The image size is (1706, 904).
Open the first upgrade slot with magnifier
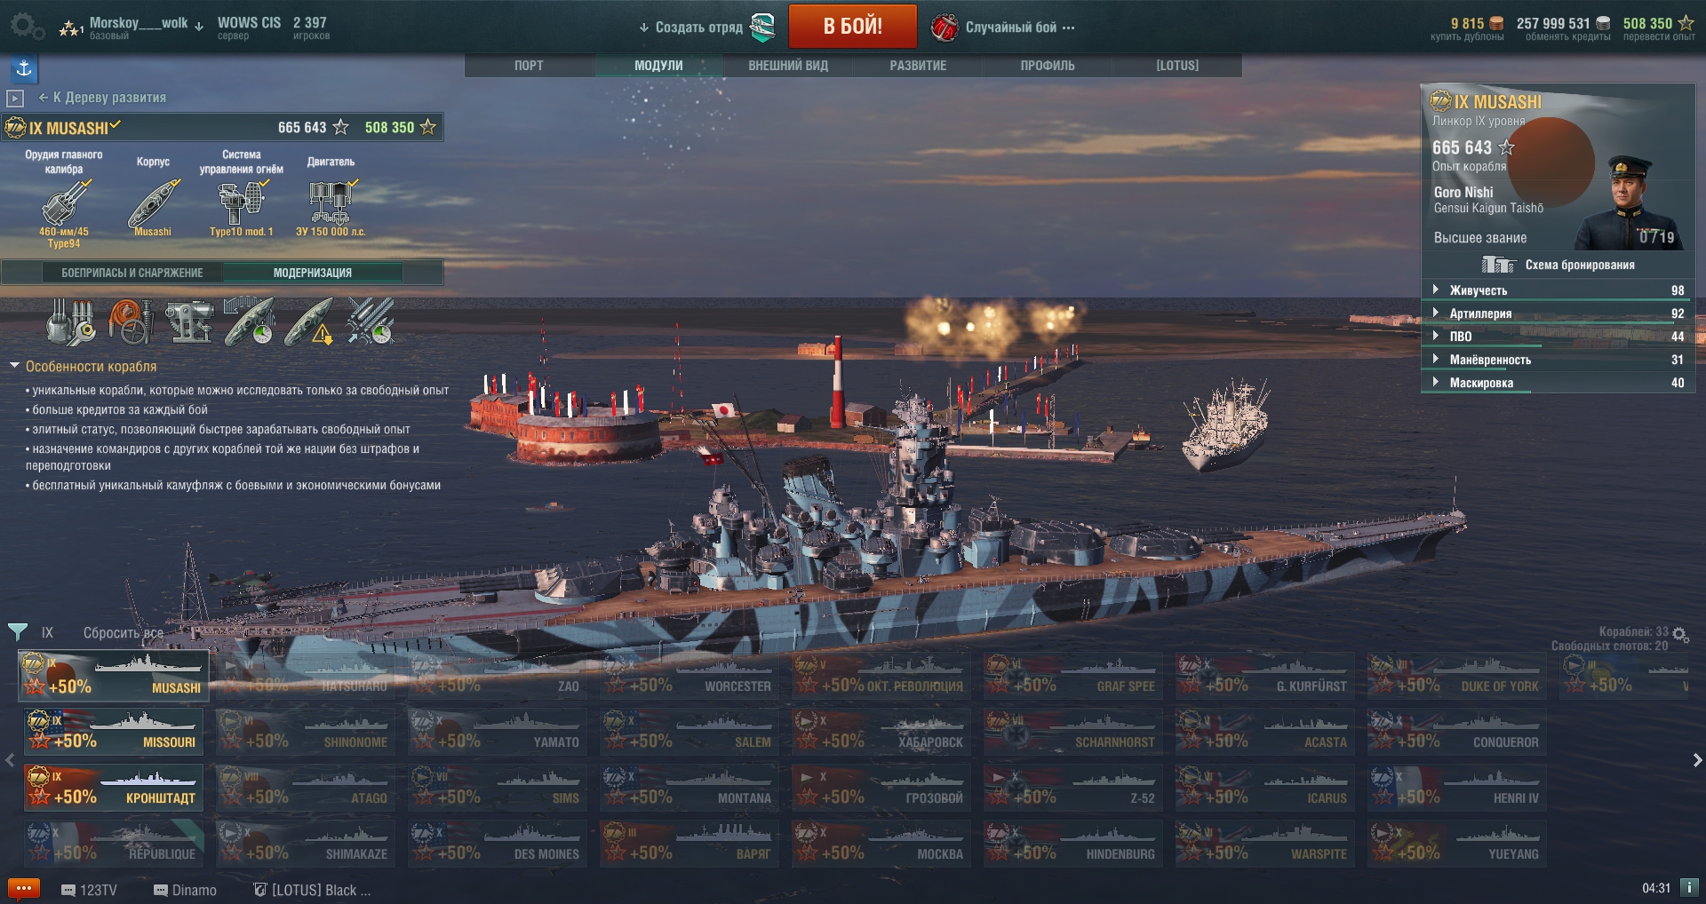click(70, 321)
